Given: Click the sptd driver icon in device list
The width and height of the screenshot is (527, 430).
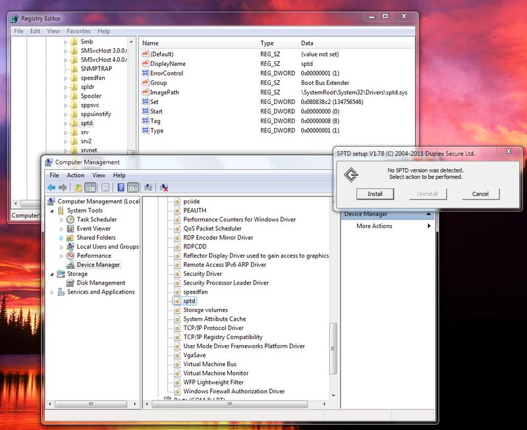Looking at the screenshot, I should click(177, 300).
